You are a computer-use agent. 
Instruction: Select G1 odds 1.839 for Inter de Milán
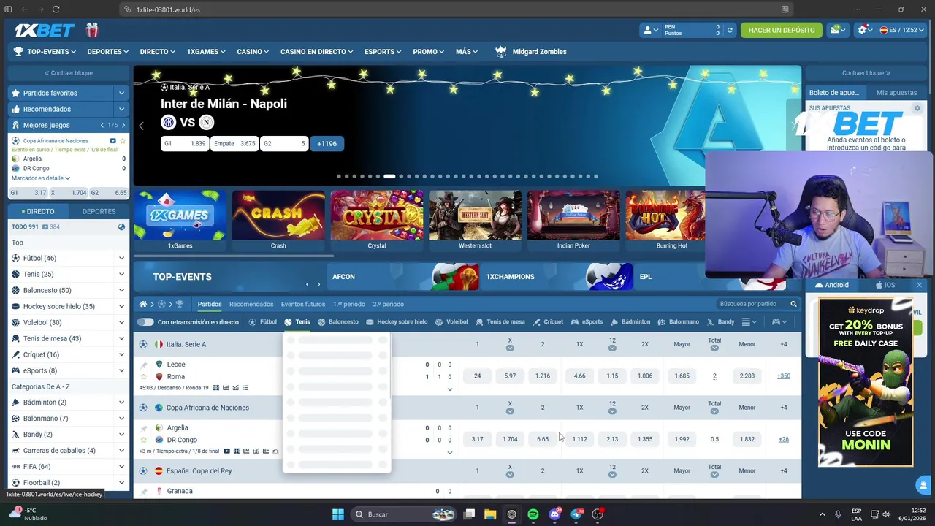pos(185,144)
